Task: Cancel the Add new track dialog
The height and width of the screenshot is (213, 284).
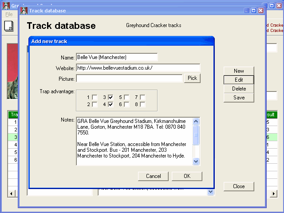Action: click(x=153, y=176)
